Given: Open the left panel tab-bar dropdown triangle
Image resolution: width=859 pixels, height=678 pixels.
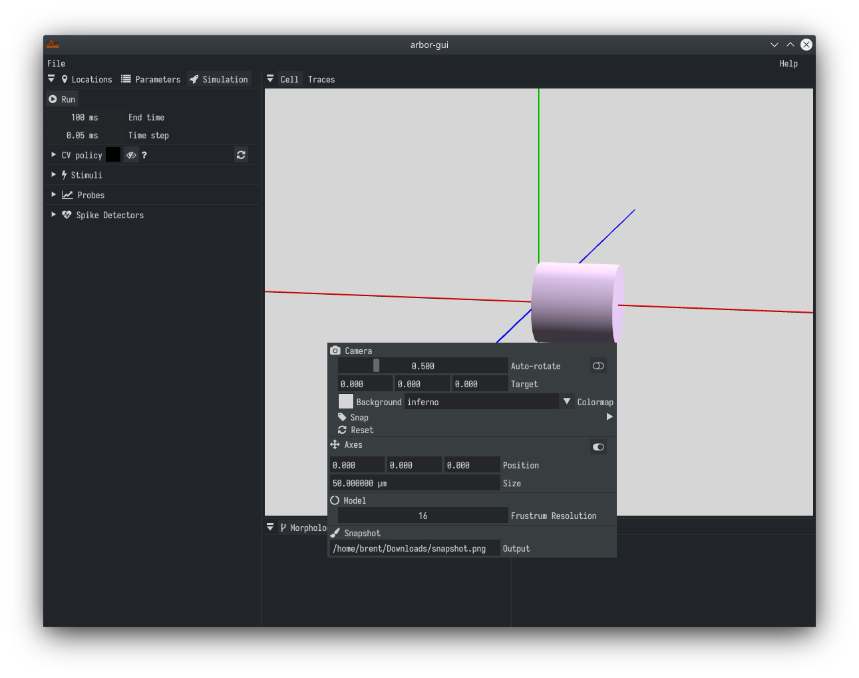Looking at the screenshot, I should 51,79.
